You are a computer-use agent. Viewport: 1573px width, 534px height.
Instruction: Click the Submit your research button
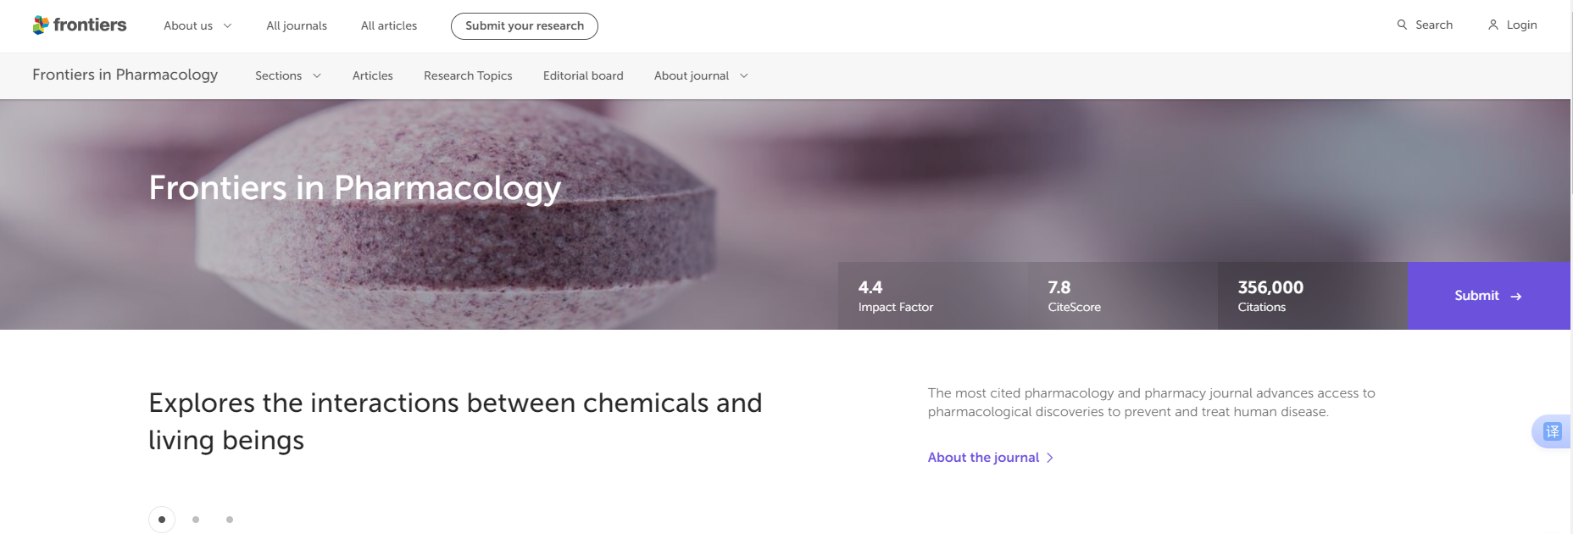[x=525, y=26]
